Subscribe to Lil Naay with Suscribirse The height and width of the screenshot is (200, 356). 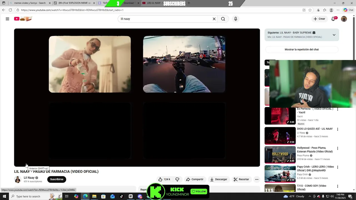coord(57,179)
